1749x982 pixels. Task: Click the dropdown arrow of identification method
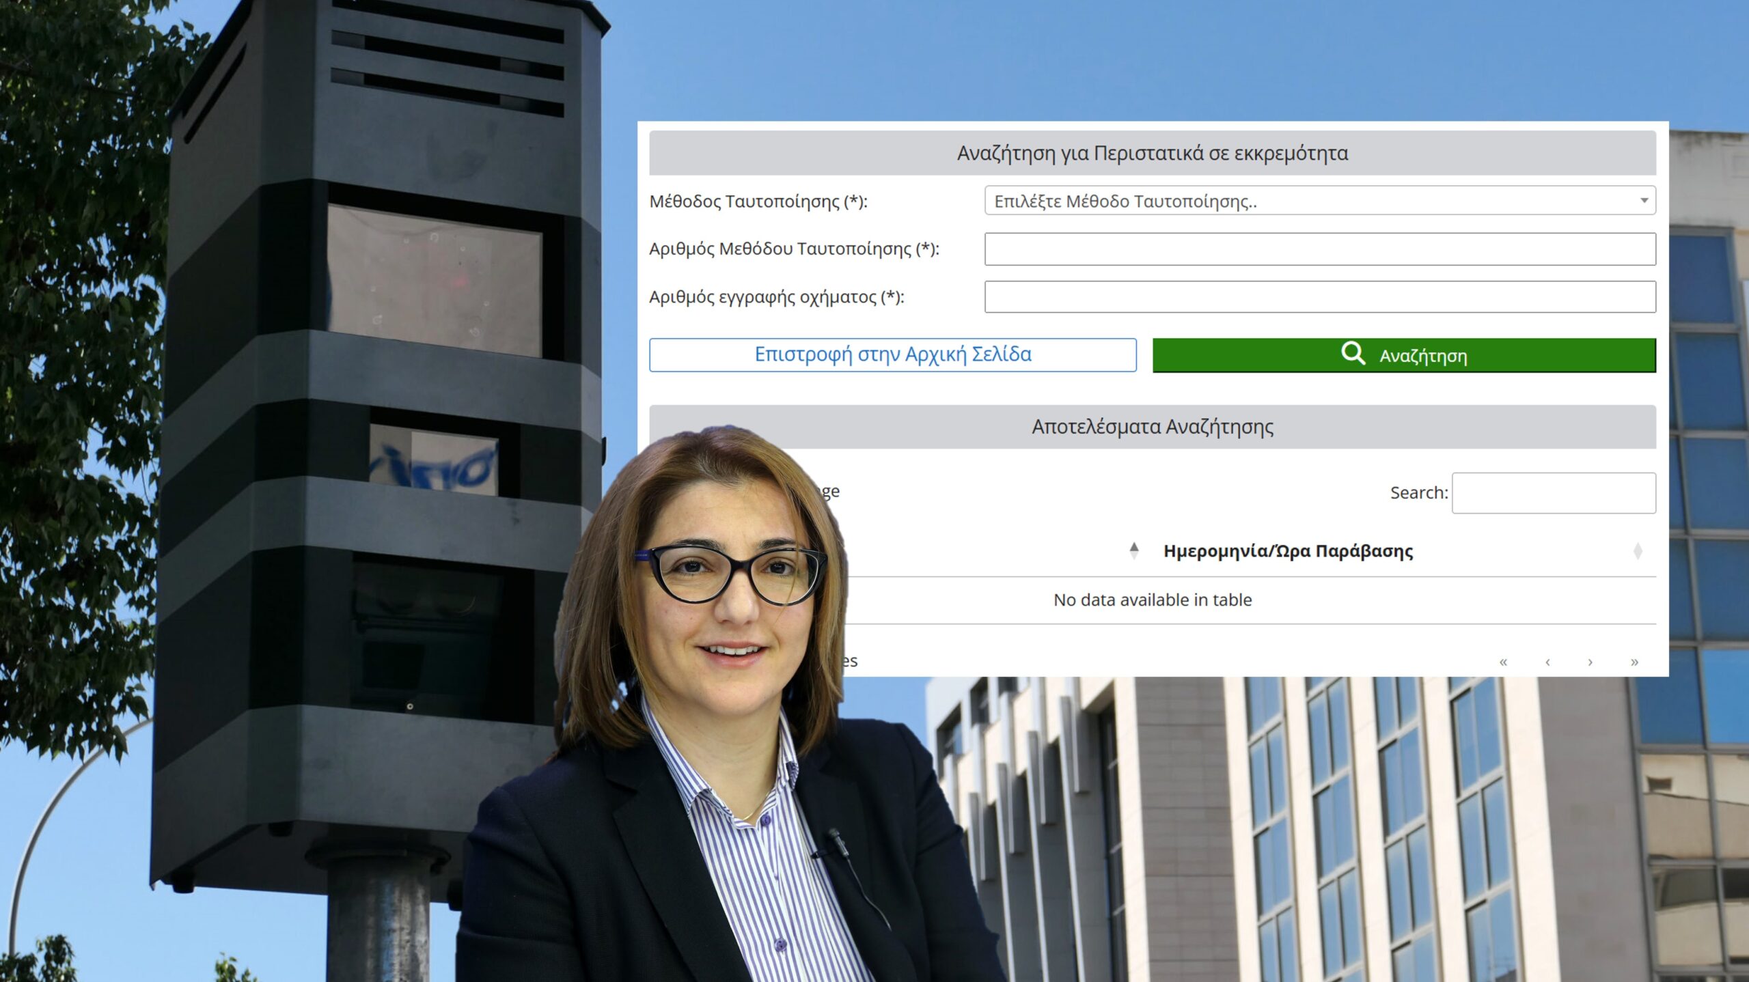pos(1644,201)
